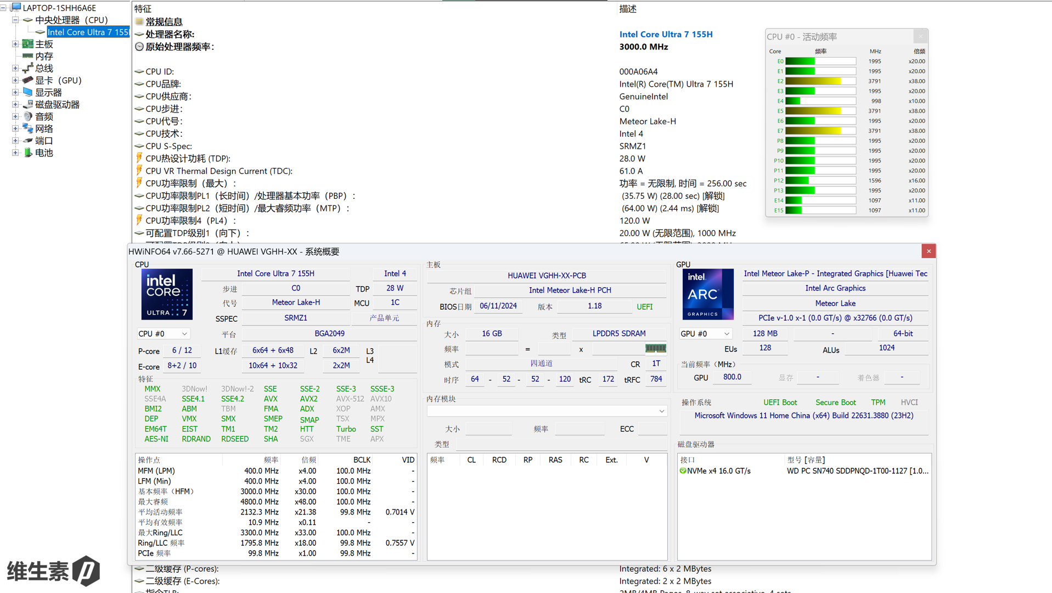The height and width of the screenshot is (593, 1052).
Task: Close the CPU #0 活动频率 panel
Action: [920, 37]
